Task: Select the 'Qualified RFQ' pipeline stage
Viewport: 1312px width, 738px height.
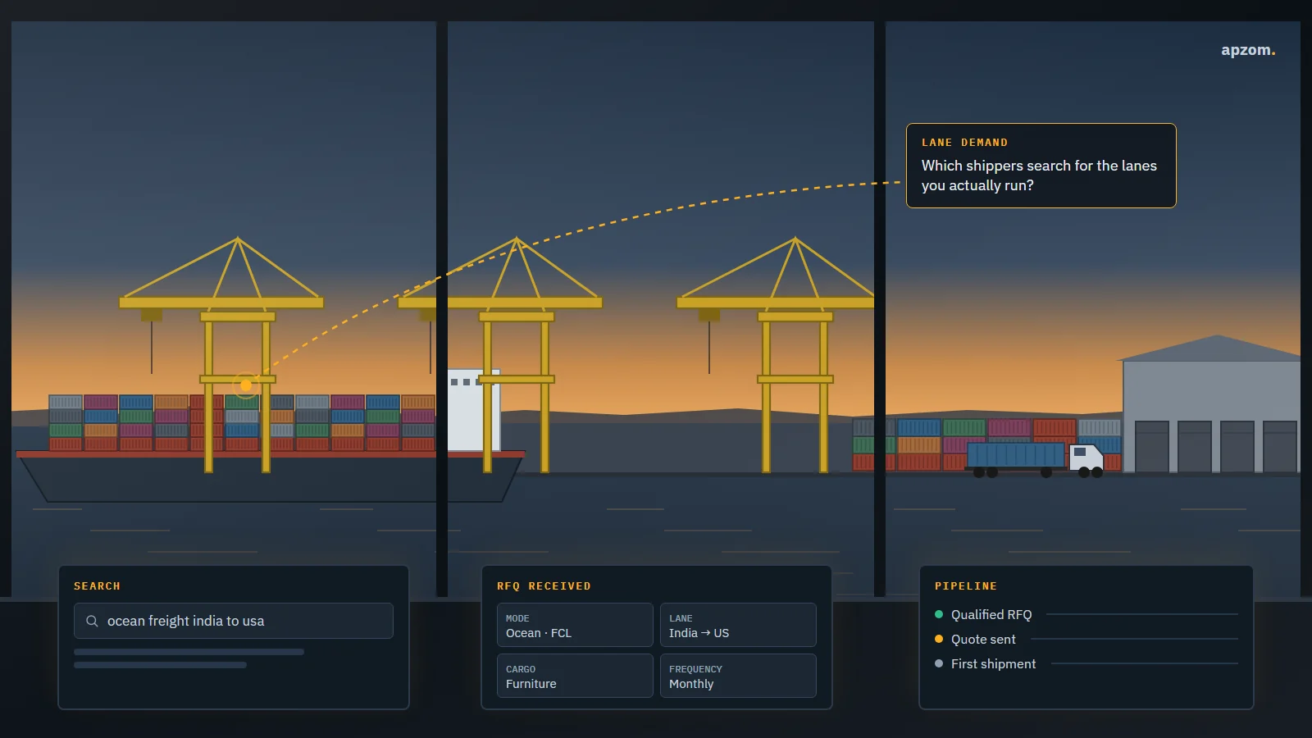Action: pyautogui.click(x=1086, y=614)
